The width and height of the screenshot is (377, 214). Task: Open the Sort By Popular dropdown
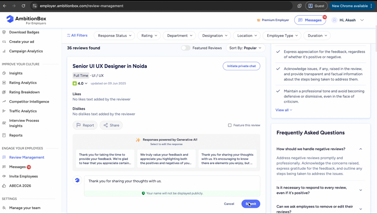click(x=245, y=48)
